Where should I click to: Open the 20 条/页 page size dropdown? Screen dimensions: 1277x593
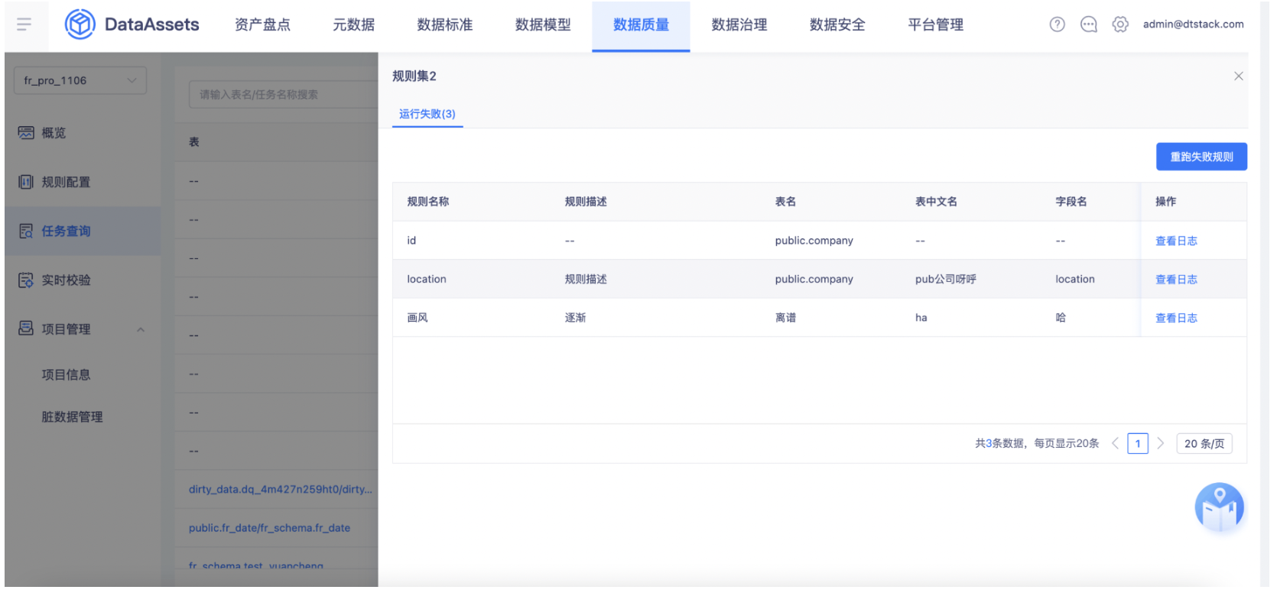click(1204, 443)
